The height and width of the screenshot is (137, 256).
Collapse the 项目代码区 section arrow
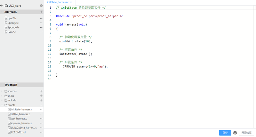[2, 12]
